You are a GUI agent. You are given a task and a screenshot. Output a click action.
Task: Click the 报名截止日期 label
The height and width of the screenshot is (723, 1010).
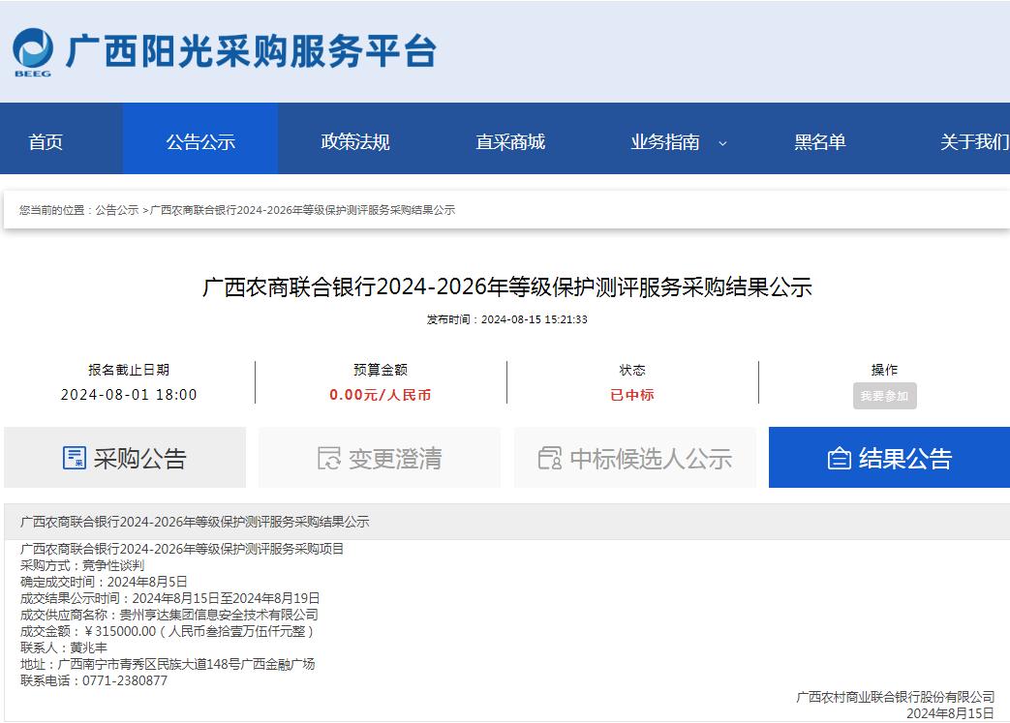point(129,370)
